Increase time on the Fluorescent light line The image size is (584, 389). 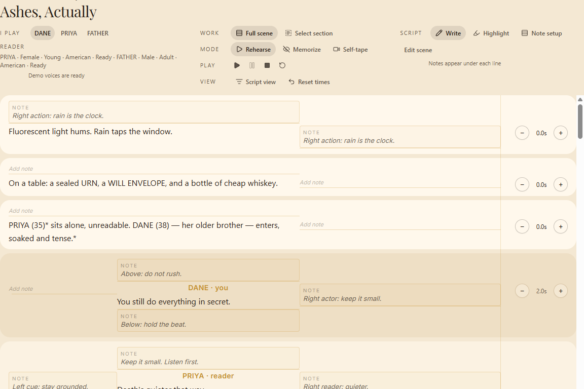coord(561,133)
